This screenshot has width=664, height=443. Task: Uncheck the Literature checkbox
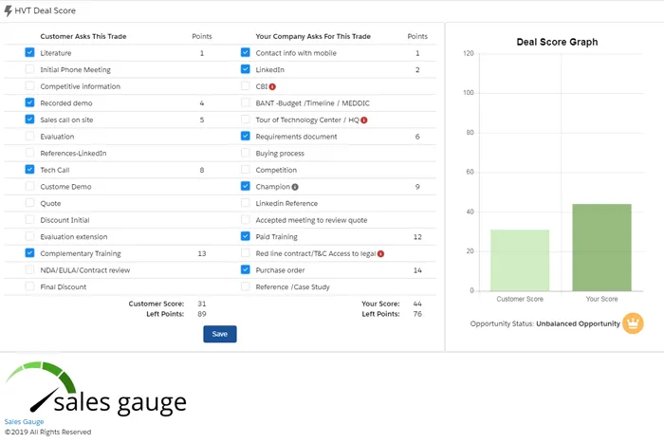29,52
